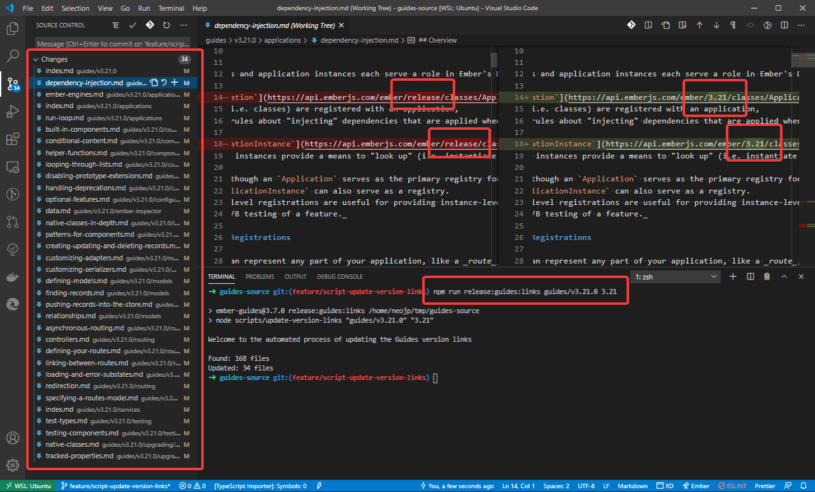The height and width of the screenshot is (492, 815).
Task: Go to next change with down arrow
Action: pos(716,25)
